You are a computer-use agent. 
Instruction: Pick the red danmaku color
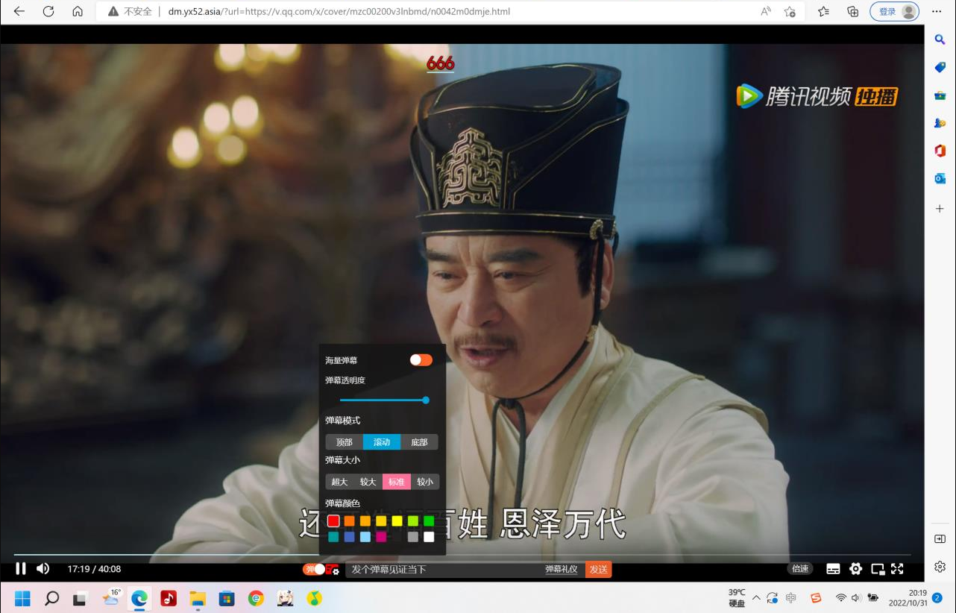(333, 521)
